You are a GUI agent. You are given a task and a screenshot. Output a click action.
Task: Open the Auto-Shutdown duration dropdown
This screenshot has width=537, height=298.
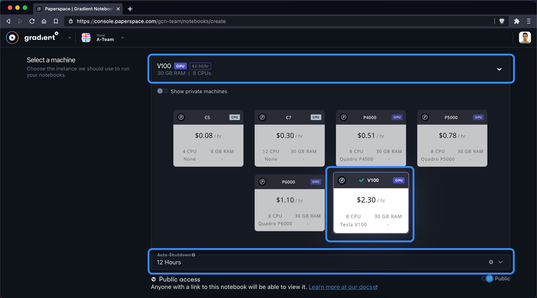(x=500, y=262)
